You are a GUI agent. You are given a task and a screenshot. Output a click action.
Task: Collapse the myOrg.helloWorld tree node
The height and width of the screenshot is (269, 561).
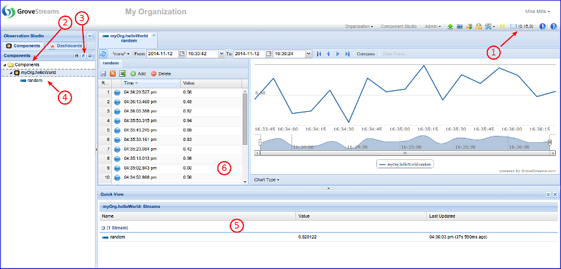tap(11, 73)
